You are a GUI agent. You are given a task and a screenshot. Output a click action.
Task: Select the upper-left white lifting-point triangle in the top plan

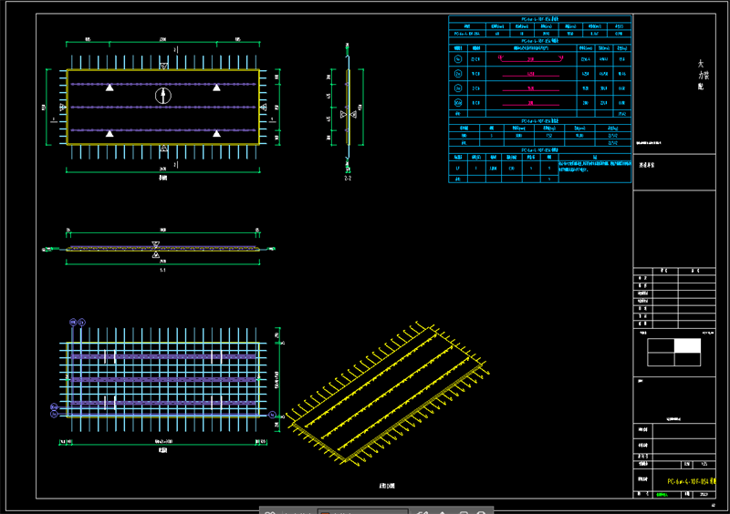point(109,87)
